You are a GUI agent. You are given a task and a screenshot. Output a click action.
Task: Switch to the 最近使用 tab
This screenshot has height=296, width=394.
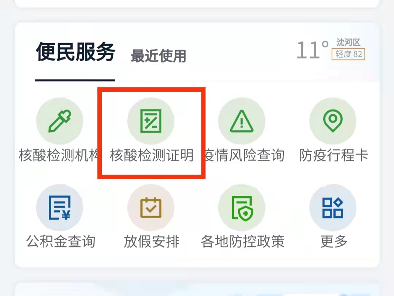(x=158, y=56)
